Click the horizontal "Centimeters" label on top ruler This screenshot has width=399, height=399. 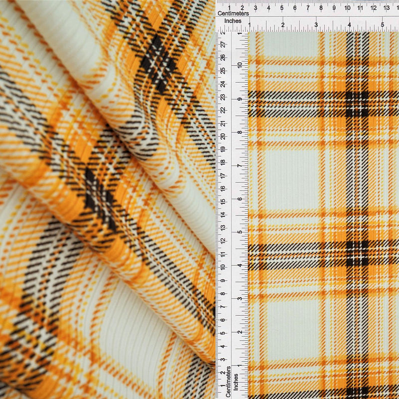(233, 13)
